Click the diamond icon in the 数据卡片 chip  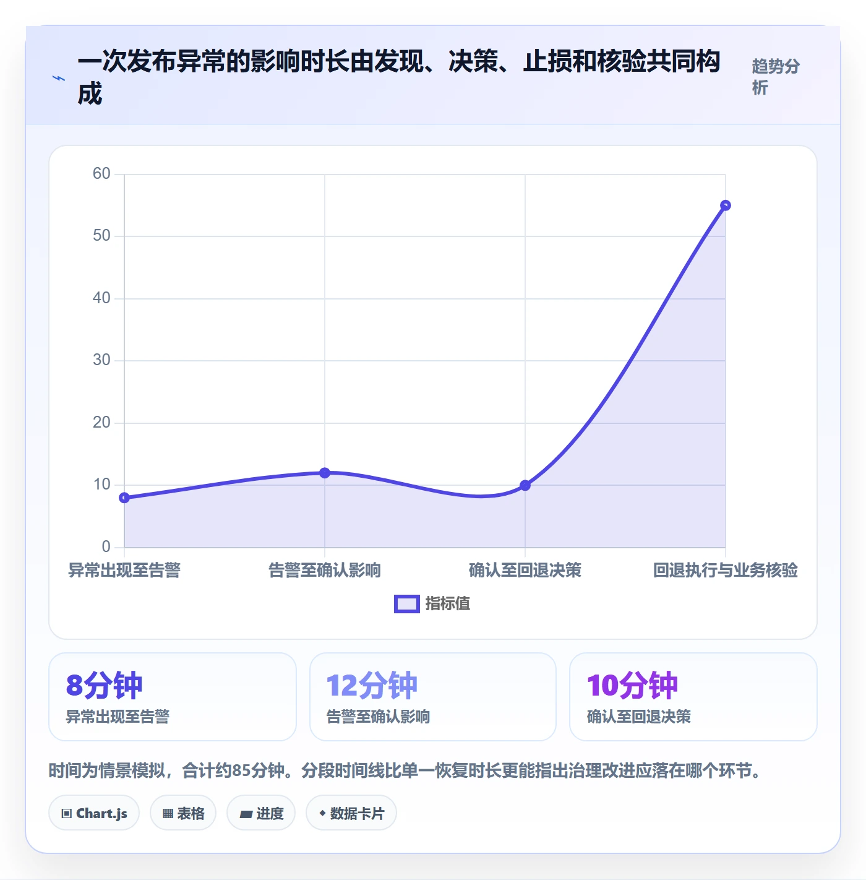[322, 813]
